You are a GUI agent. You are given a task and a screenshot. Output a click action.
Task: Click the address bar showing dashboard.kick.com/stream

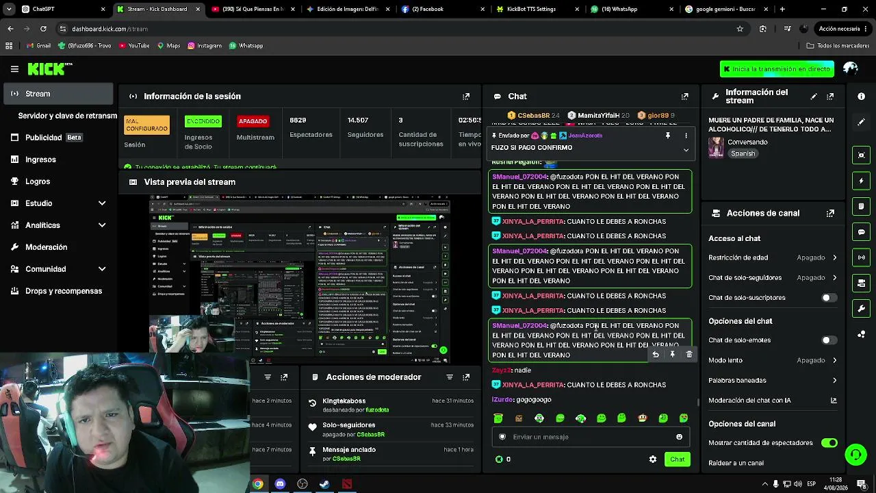(x=398, y=29)
